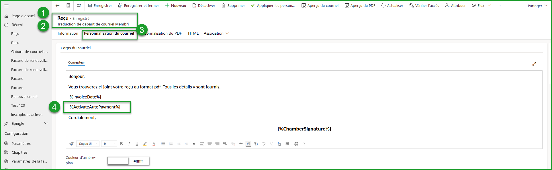The height and width of the screenshot is (170, 552).
Task: Click the background color swatch
Action: (x=118, y=161)
